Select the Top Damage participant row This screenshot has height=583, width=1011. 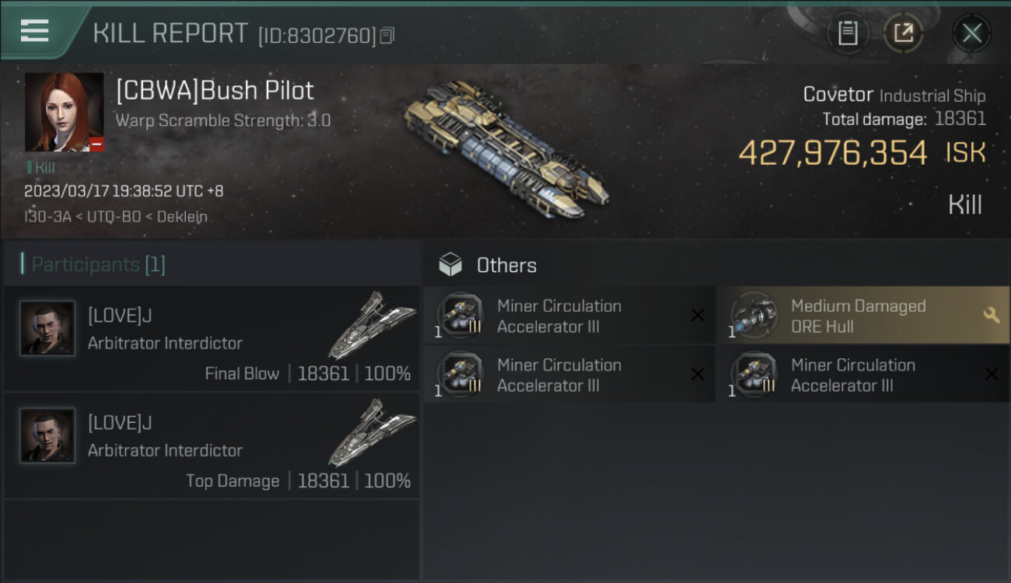point(212,446)
